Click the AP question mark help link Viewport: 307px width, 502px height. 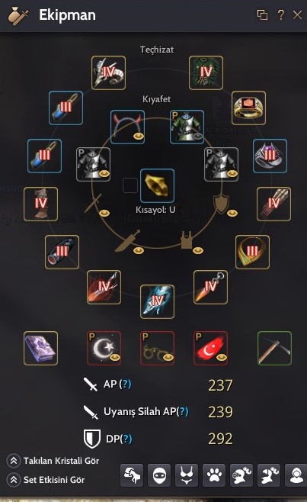click(x=125, y=384)
